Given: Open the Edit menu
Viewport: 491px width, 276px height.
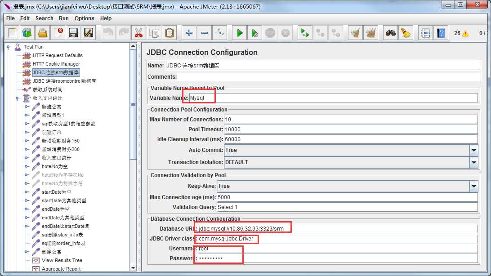Looking at the screenshot, I should (25, 18).
